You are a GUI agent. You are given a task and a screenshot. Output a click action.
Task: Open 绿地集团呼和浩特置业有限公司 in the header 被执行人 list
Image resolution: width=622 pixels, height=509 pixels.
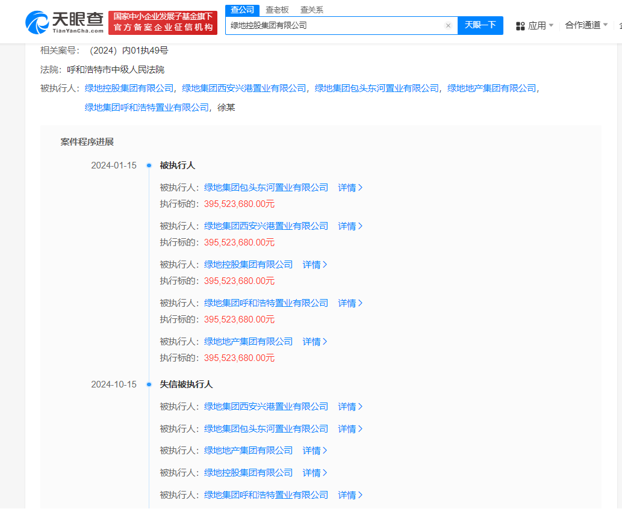(x=147, y=108)
